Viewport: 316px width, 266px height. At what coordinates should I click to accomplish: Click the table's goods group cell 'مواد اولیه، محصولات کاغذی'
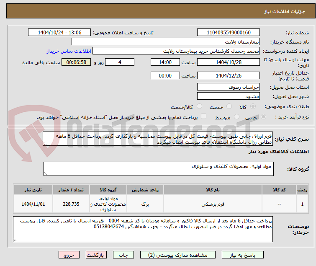tap(108, 204)
